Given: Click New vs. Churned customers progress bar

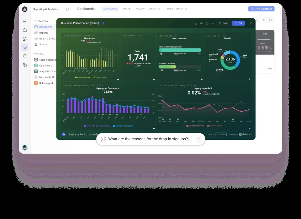Looking at the screenshot, I should coord(180,50).
